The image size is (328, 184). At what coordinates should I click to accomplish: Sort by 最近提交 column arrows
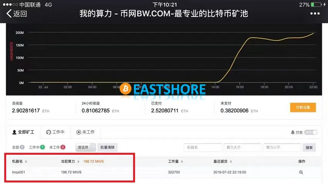pos(231,161)
